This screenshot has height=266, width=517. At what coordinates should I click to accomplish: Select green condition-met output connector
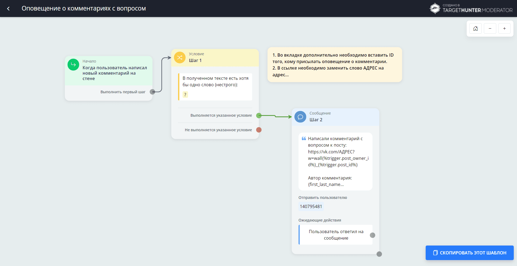[259, 116]
